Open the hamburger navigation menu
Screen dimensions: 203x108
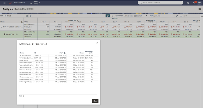[4, 3]
